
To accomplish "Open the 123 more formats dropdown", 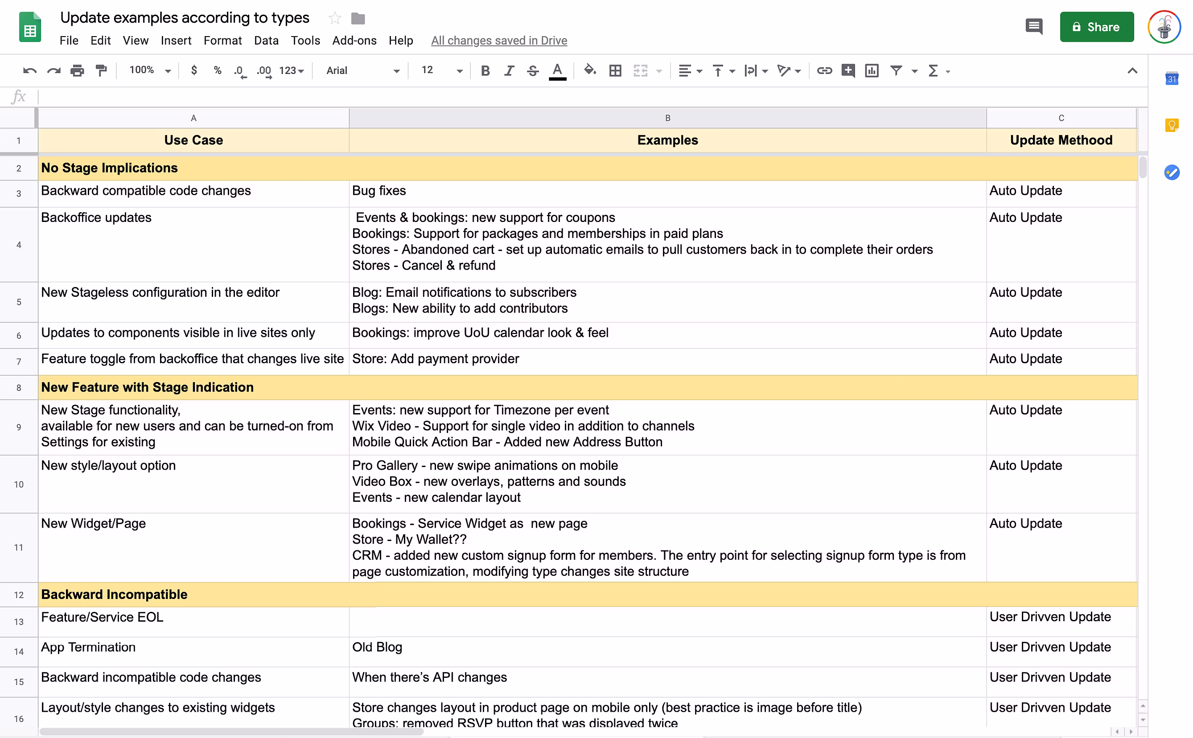I will pos(292,71).
